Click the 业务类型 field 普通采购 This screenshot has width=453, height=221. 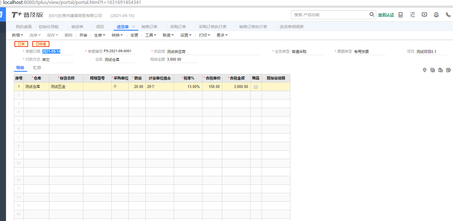307,52
